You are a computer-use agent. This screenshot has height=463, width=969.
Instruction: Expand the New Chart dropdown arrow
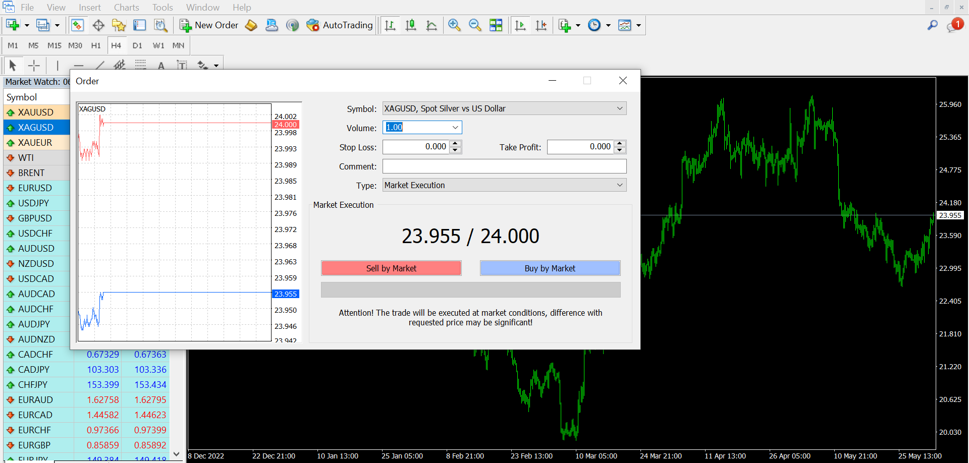[27, 25]
